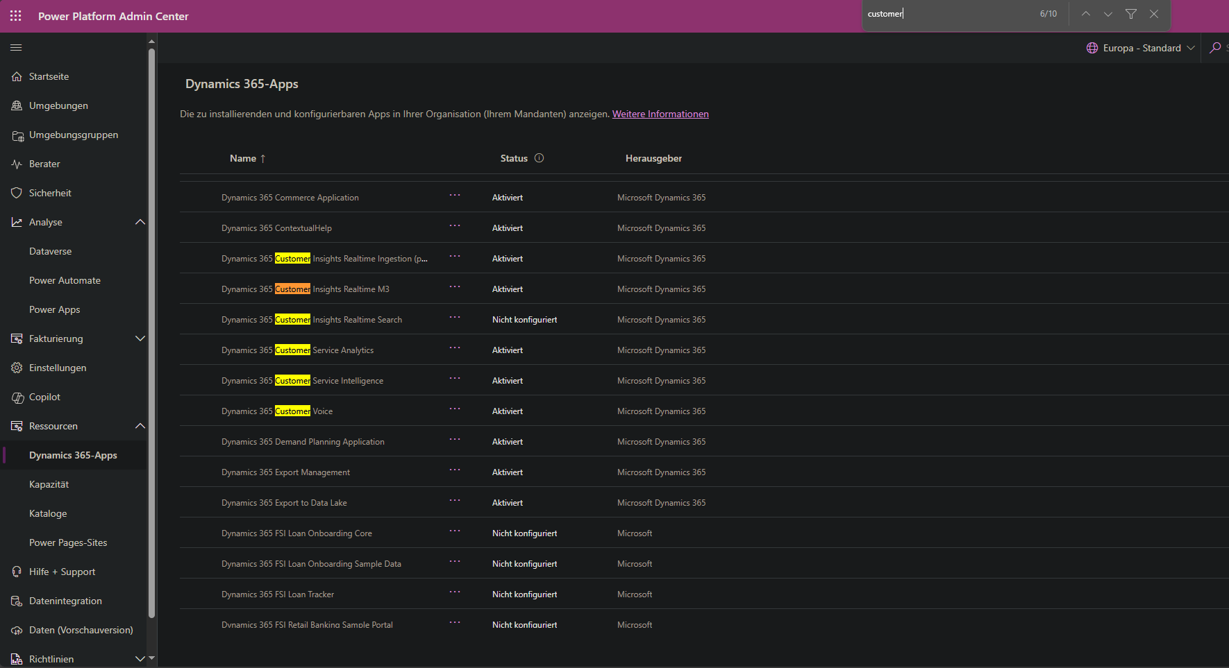Go to previous find result arrow

(x=1086, y=14)
